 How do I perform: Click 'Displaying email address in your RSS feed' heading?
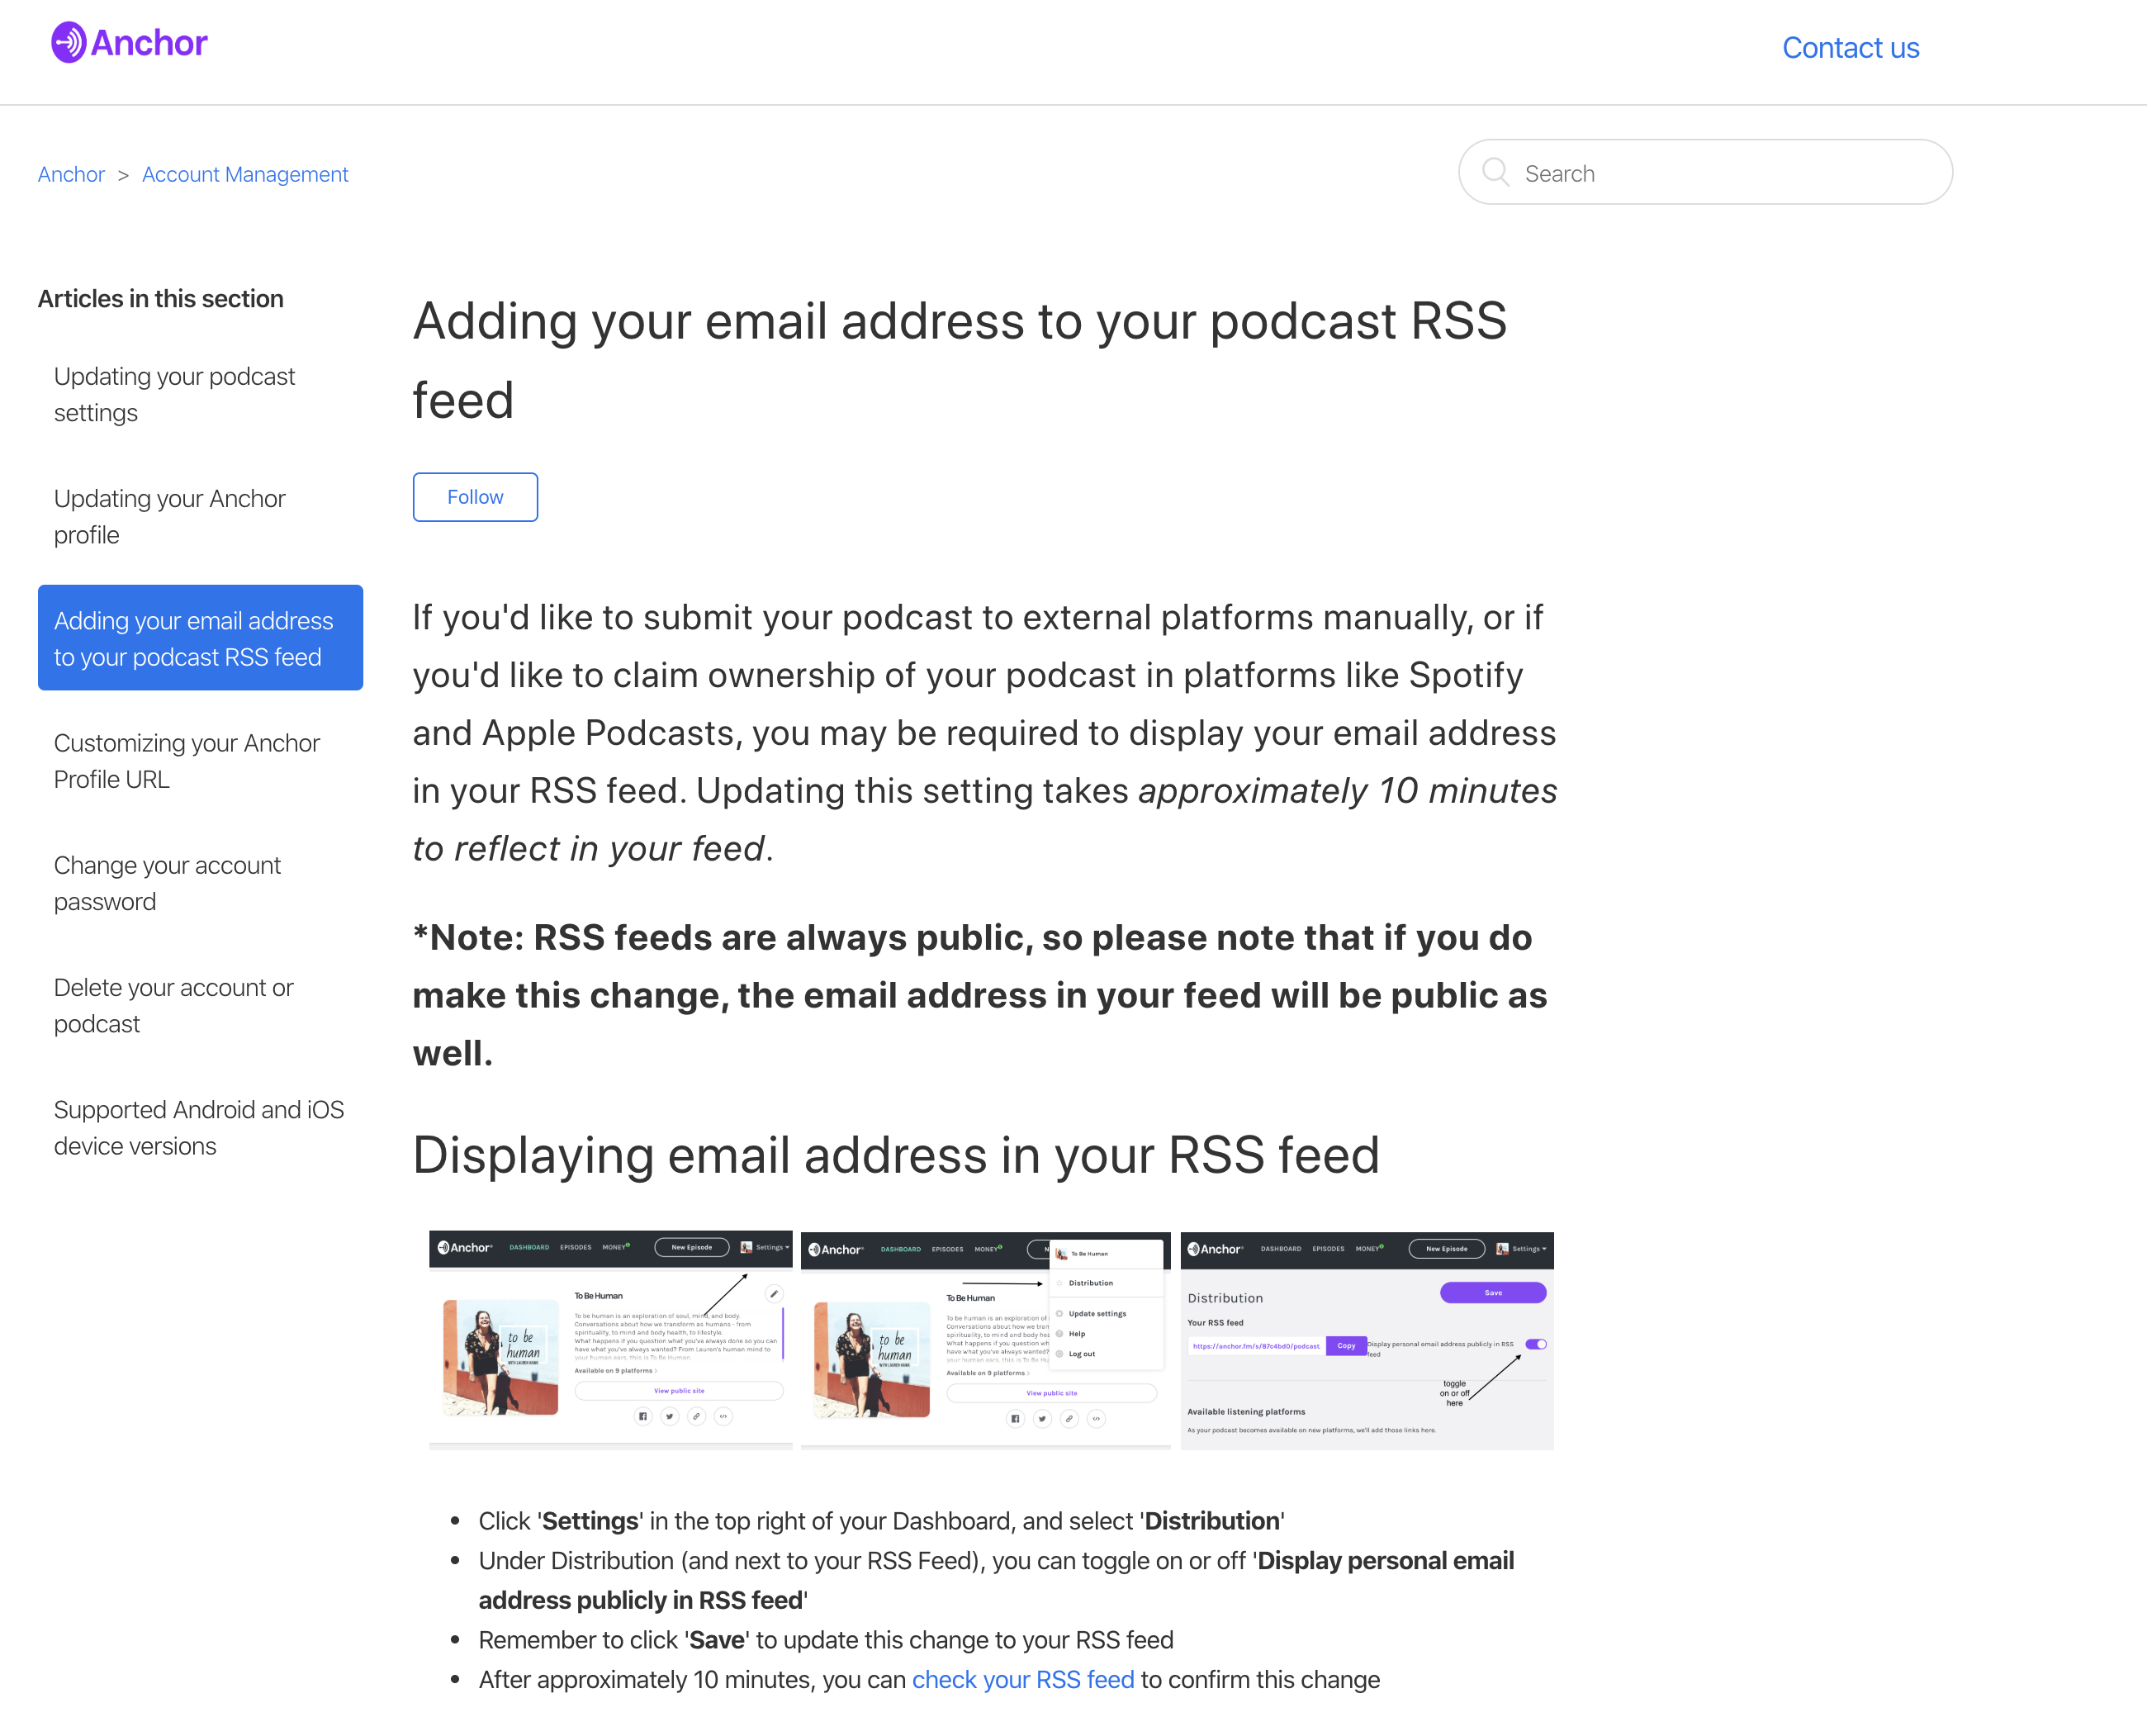pyautogui.click(x=896, y=1155)
